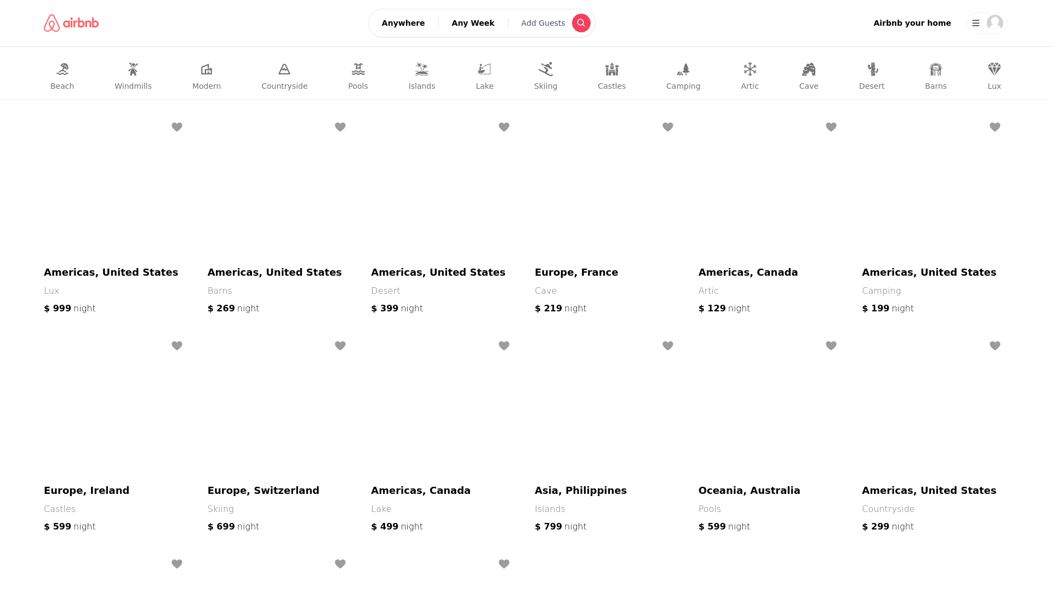Favorite the Philippines Islands listing
Viewport: 1052px width, 592px height.
pyautogui.click(x=668, y=346)
